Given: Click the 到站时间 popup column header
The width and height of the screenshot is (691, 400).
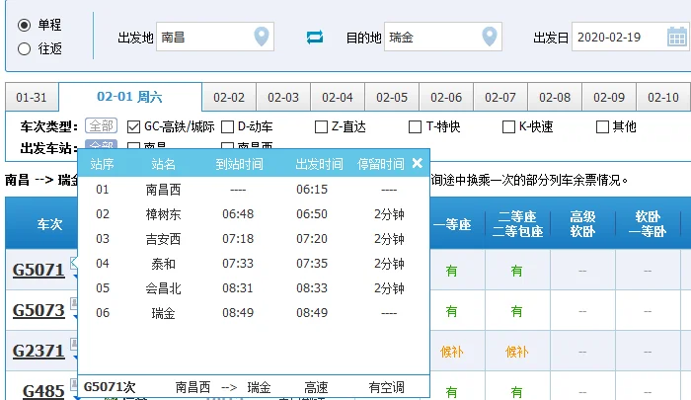Looking at the screenshot, I should pyautogui.click(x=239, y=164).
